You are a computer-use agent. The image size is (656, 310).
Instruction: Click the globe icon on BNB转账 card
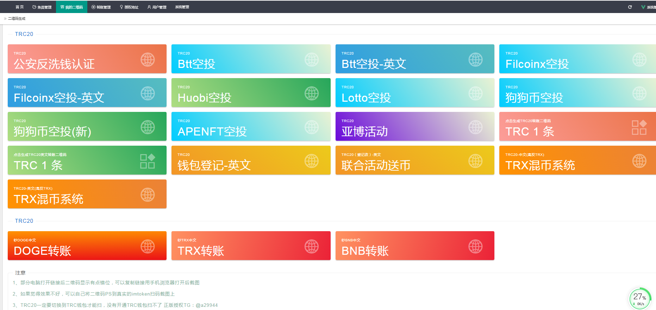click(475, 246)
